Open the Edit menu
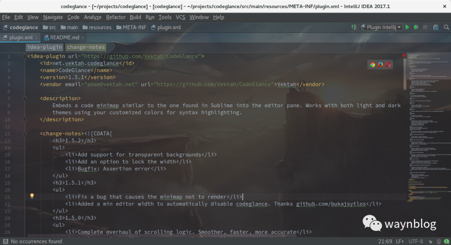This screenshot has width=451, height=245. coord(19,17)
